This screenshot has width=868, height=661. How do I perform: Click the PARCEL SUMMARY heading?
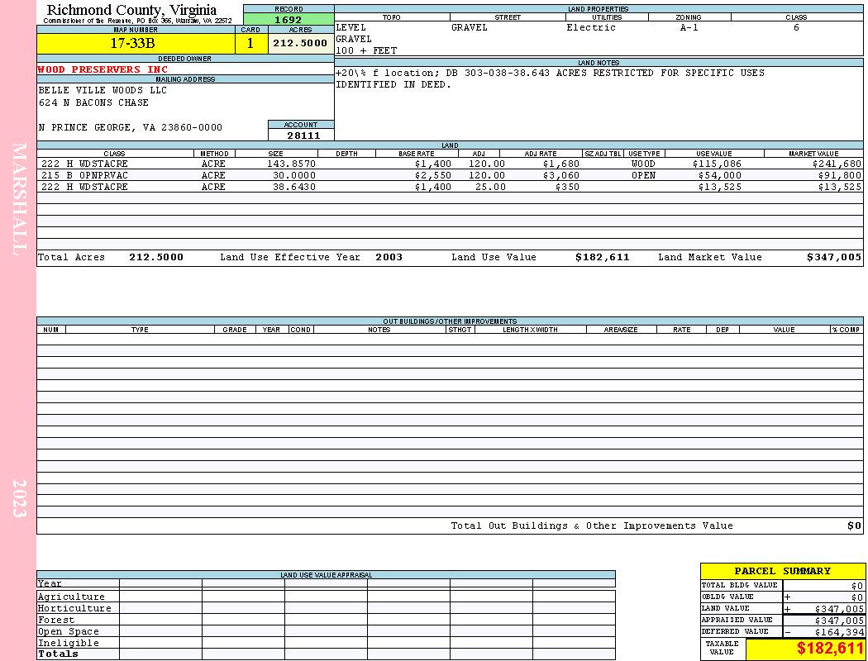tap(782, 571)
